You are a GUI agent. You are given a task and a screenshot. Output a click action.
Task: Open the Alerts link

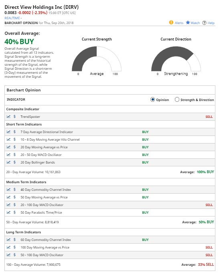tap(179, 23)
